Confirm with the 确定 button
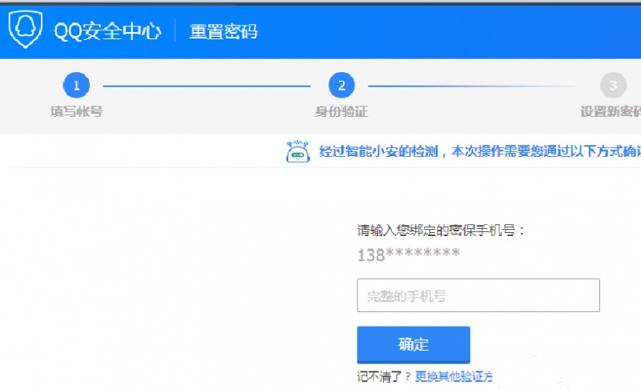This screenshot has height=389, width=641. 413,345
